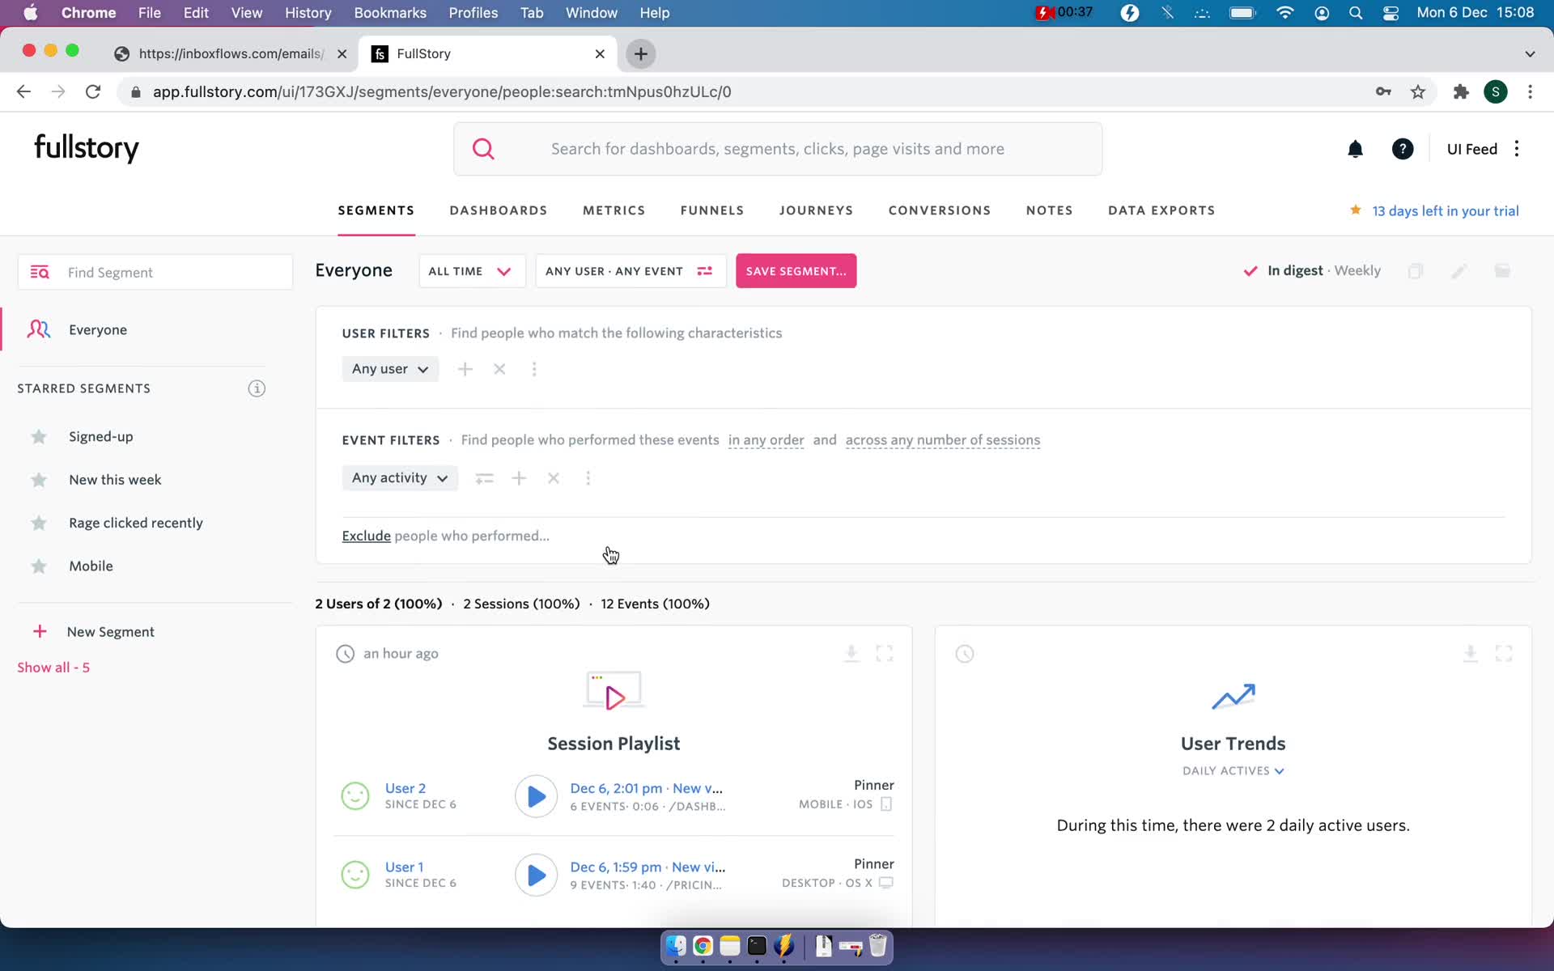This screenshot has width=1554, height=971.
Task: Click the Find Segment input field
Action: click(155, 272)
